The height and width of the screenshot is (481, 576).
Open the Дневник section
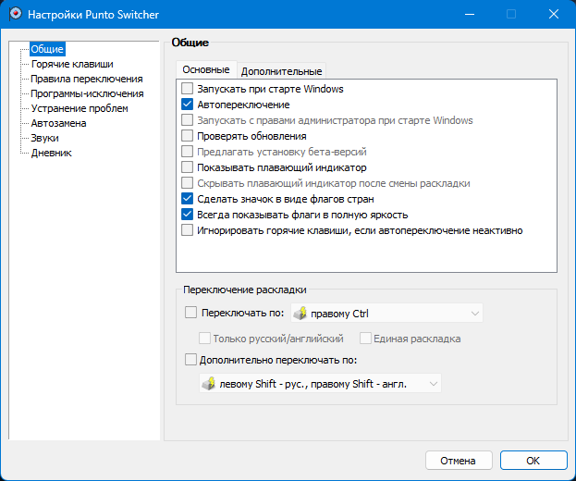(51, 153)
